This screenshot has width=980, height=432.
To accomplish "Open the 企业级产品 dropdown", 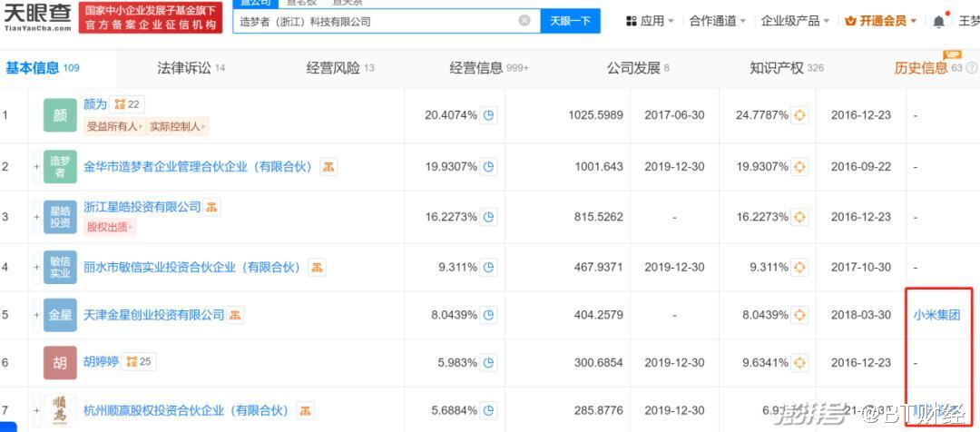I will (x=795, y=21).
